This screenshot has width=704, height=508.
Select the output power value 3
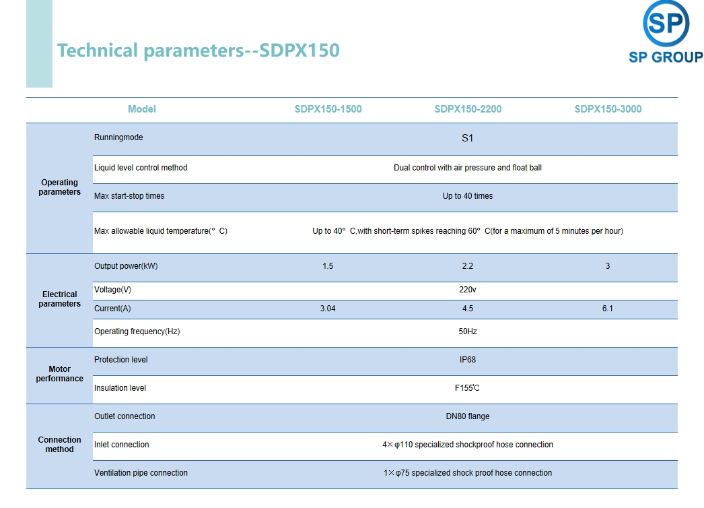point(608,266)
